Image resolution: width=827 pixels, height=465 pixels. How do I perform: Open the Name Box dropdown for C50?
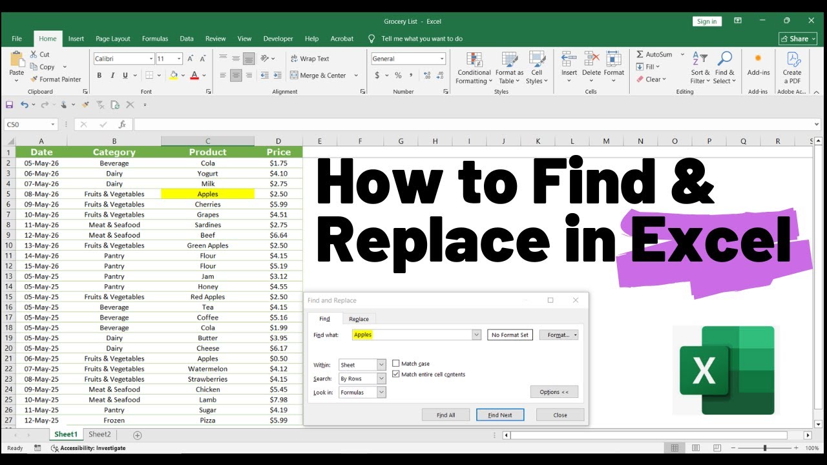[x=53, y=125]
